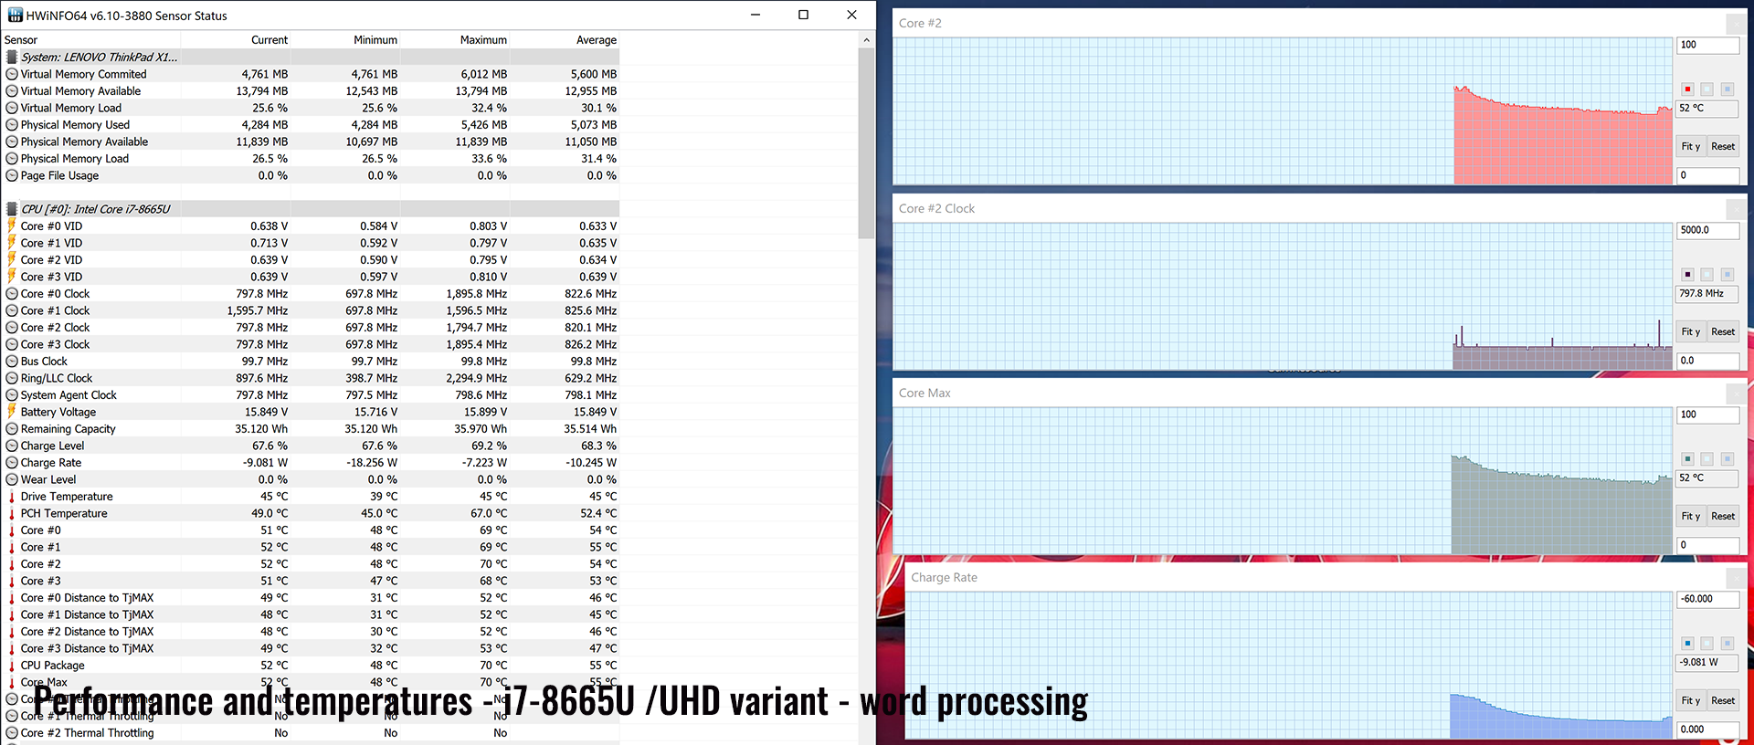Pick the teal graph color swatch in Core Max
The image size is (1754, 745).
pos(1687,459)
